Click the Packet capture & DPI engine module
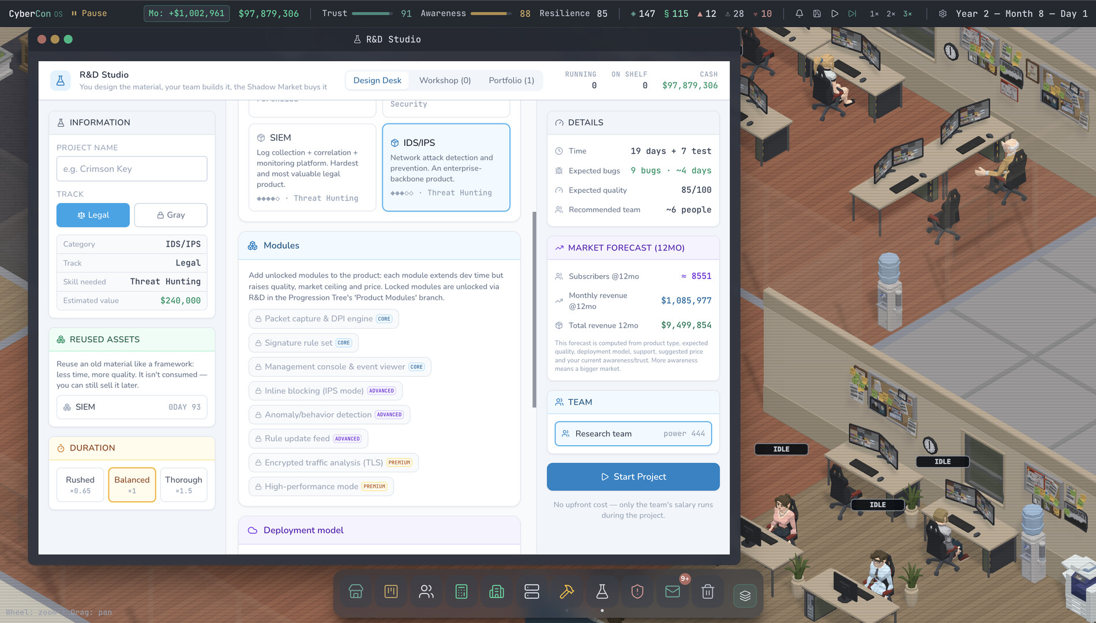Viewport: 1096px width, 623px height. [x=324, y=319]
